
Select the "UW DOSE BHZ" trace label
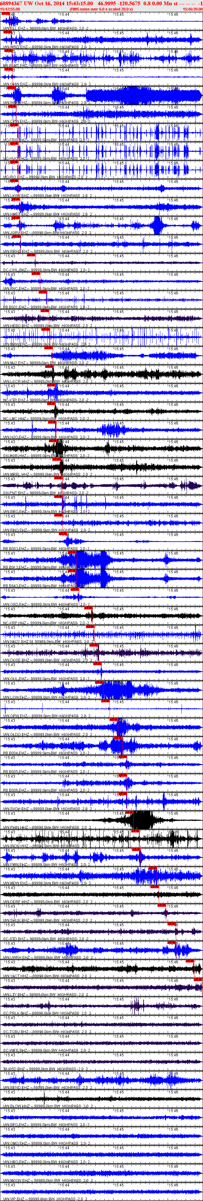(x=47, y=661)
